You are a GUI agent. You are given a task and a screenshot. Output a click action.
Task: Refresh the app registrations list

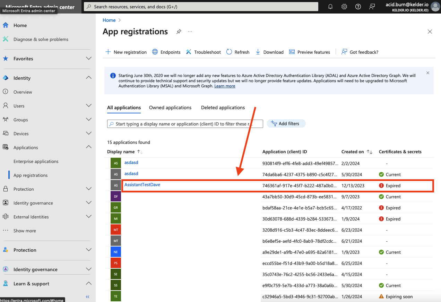tap(238, 52)
